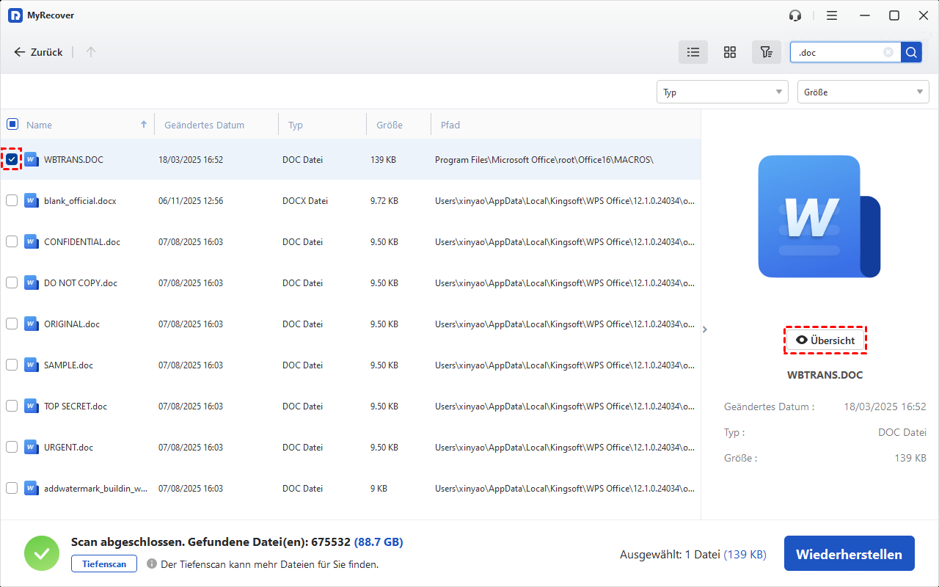This screenshot has height=587, width=939.
Task: Sort by Geändertes Datum column header
Action: point(204,125)
